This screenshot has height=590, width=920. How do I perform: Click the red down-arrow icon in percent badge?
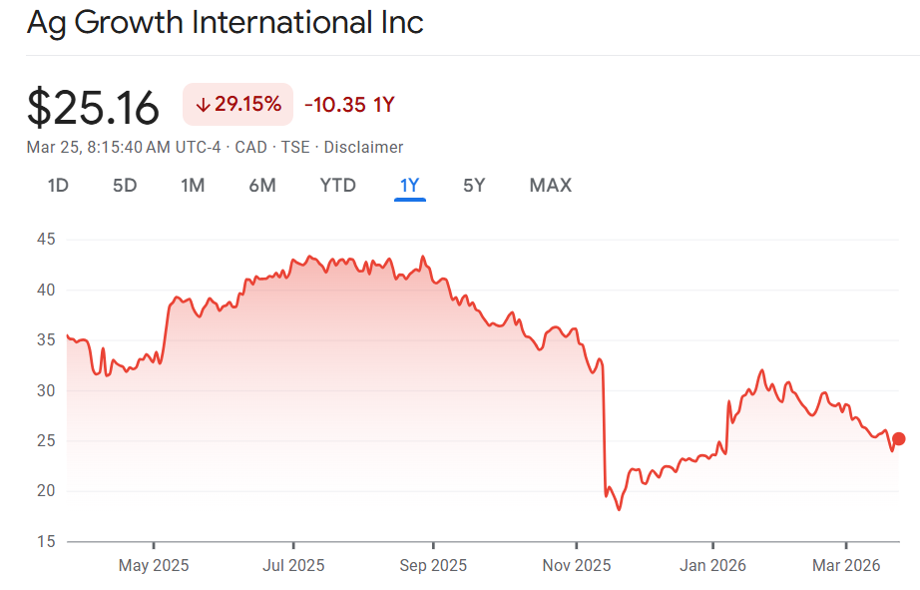(203, 105)
